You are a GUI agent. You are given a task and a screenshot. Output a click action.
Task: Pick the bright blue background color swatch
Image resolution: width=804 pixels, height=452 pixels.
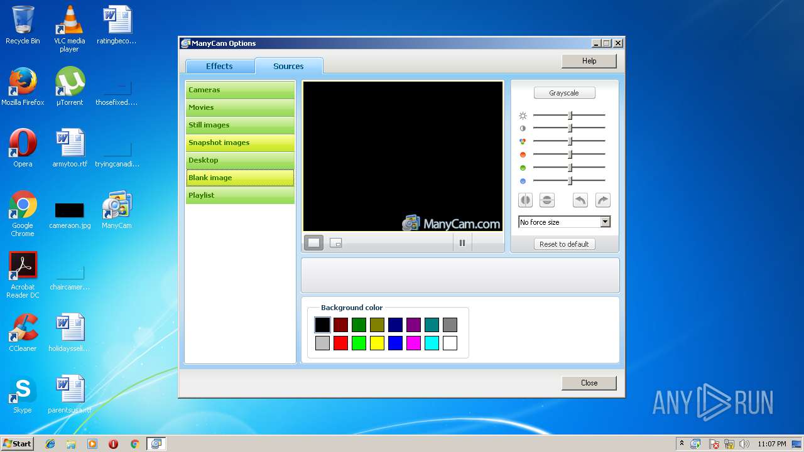point(395,343)
